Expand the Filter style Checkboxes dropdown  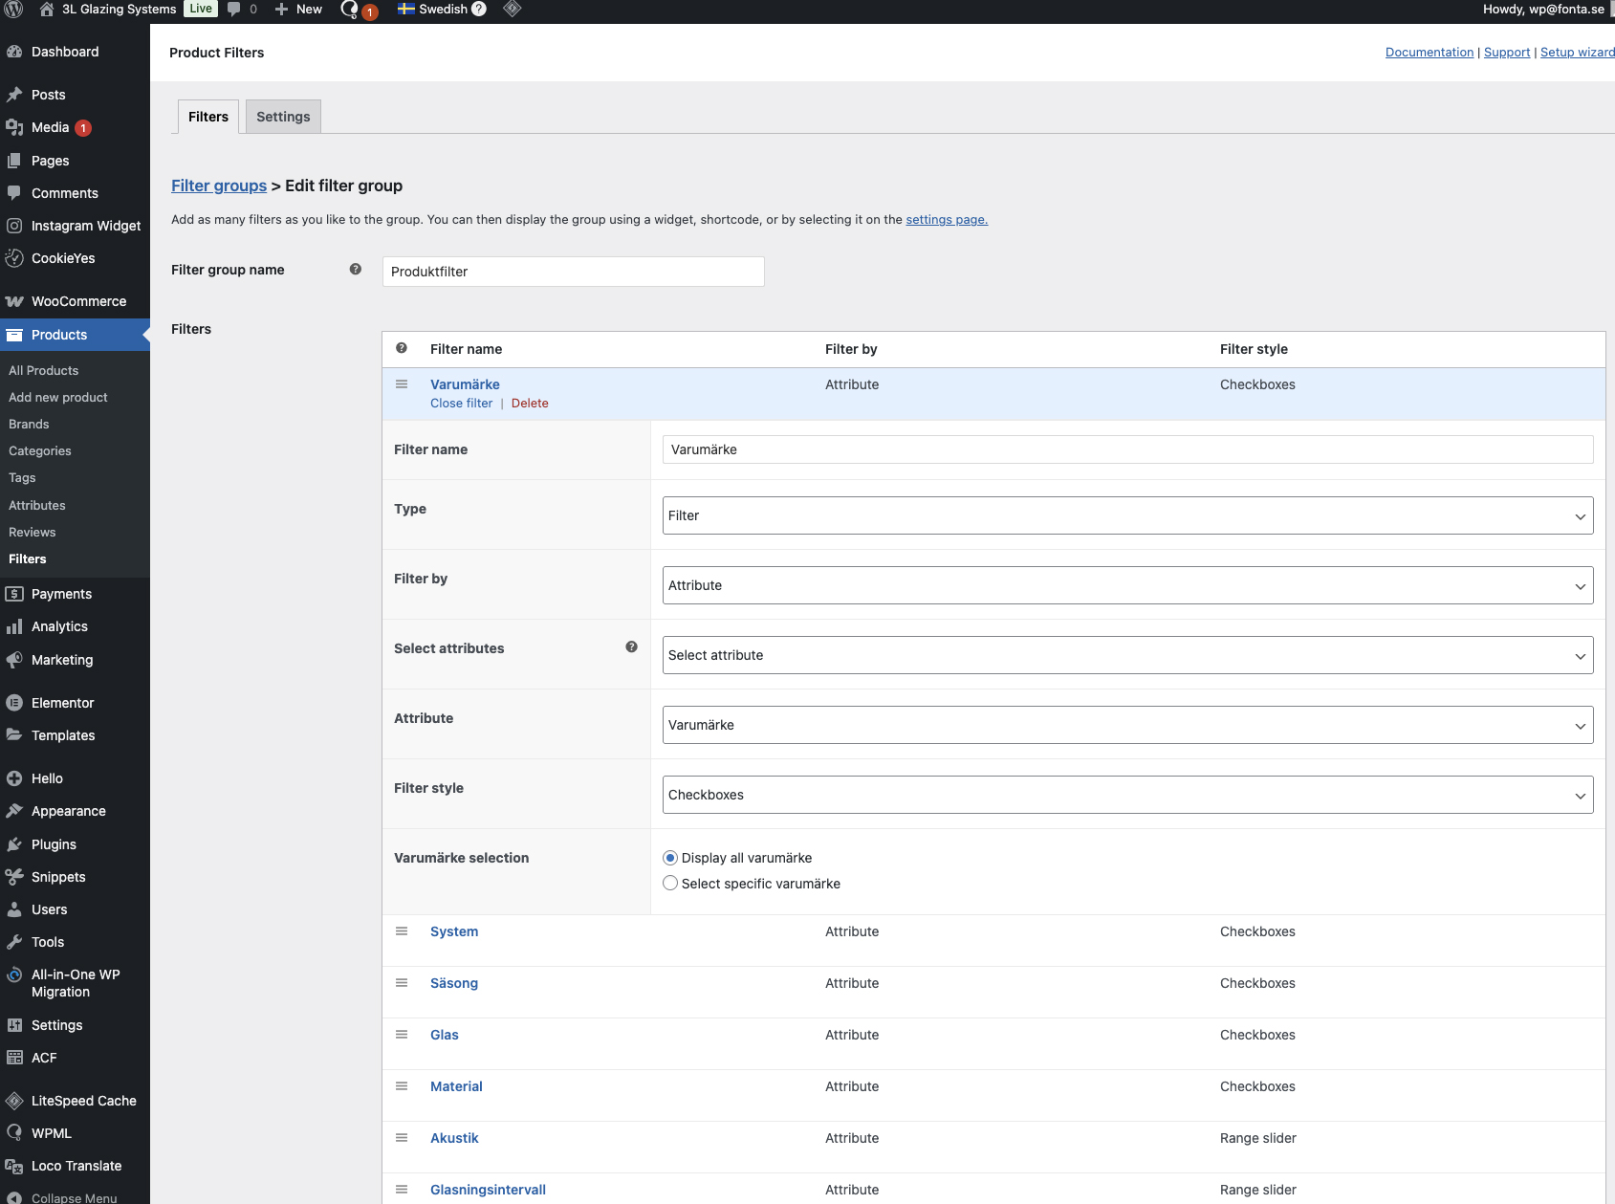click(x=1127, y=795)
